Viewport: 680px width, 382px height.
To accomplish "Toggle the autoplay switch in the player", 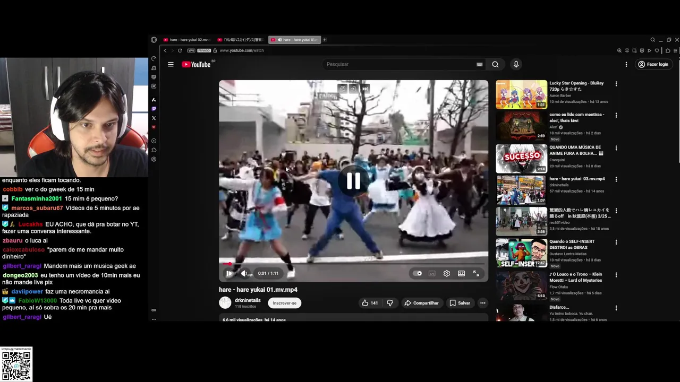I will 418,273.
